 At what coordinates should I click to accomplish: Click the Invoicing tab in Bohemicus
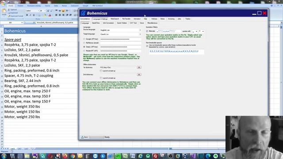coord(171,19)
